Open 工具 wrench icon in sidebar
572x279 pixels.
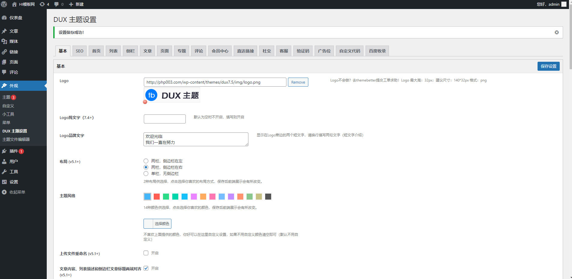click(x=4, y=172)
